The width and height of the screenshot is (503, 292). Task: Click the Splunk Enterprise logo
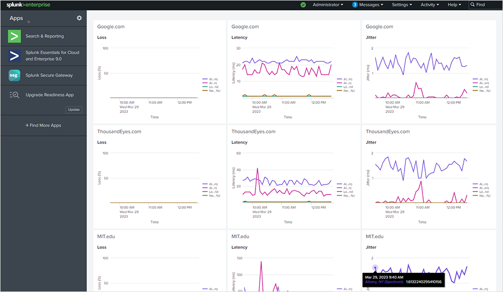click(28, 5)
